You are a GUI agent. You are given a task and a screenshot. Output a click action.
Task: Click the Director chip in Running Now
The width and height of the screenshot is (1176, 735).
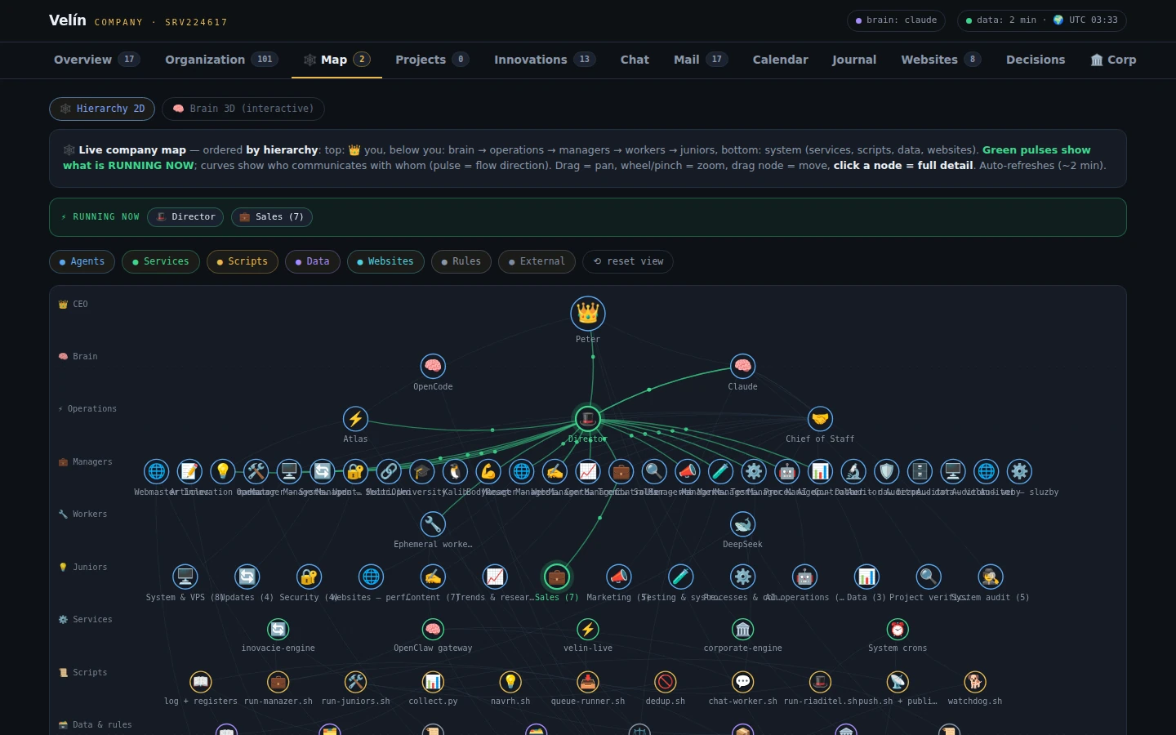pyautogui.click(x=185, y=217)
